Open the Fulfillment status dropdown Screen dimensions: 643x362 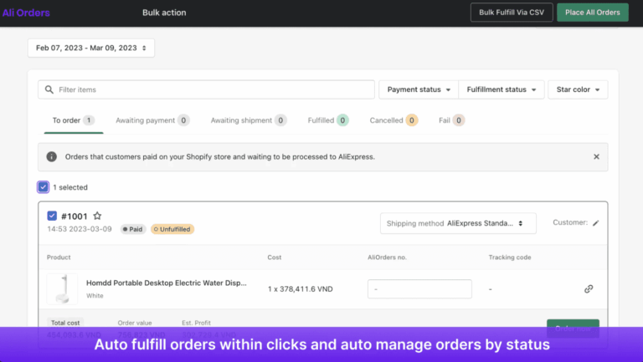pos(502,89)
